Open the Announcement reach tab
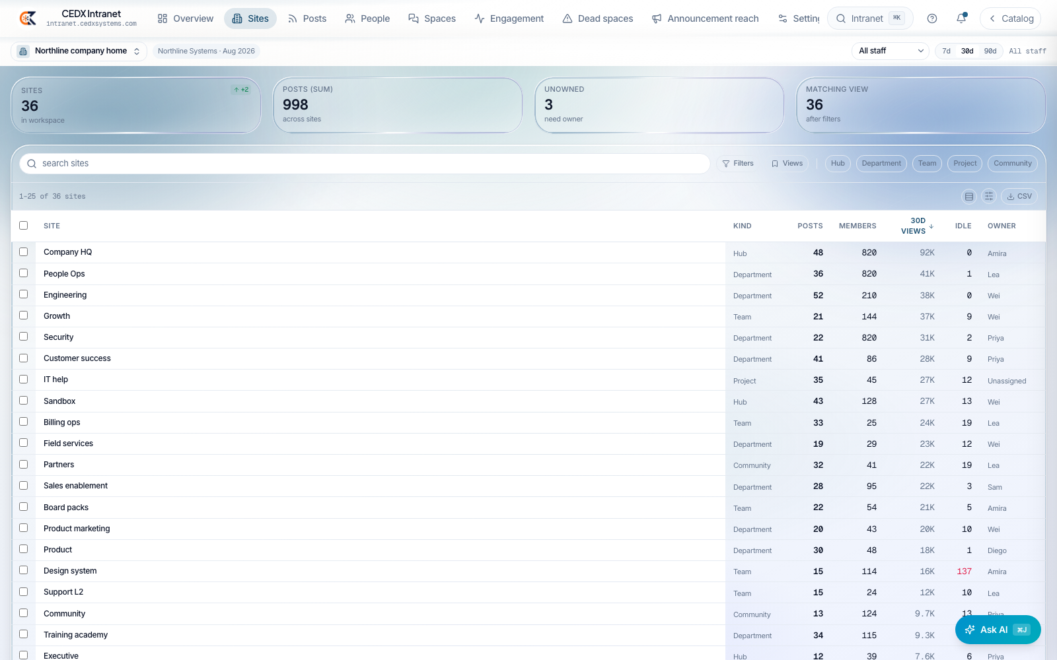This screenshot has height=660, width=1057. [x=705, y=18]
